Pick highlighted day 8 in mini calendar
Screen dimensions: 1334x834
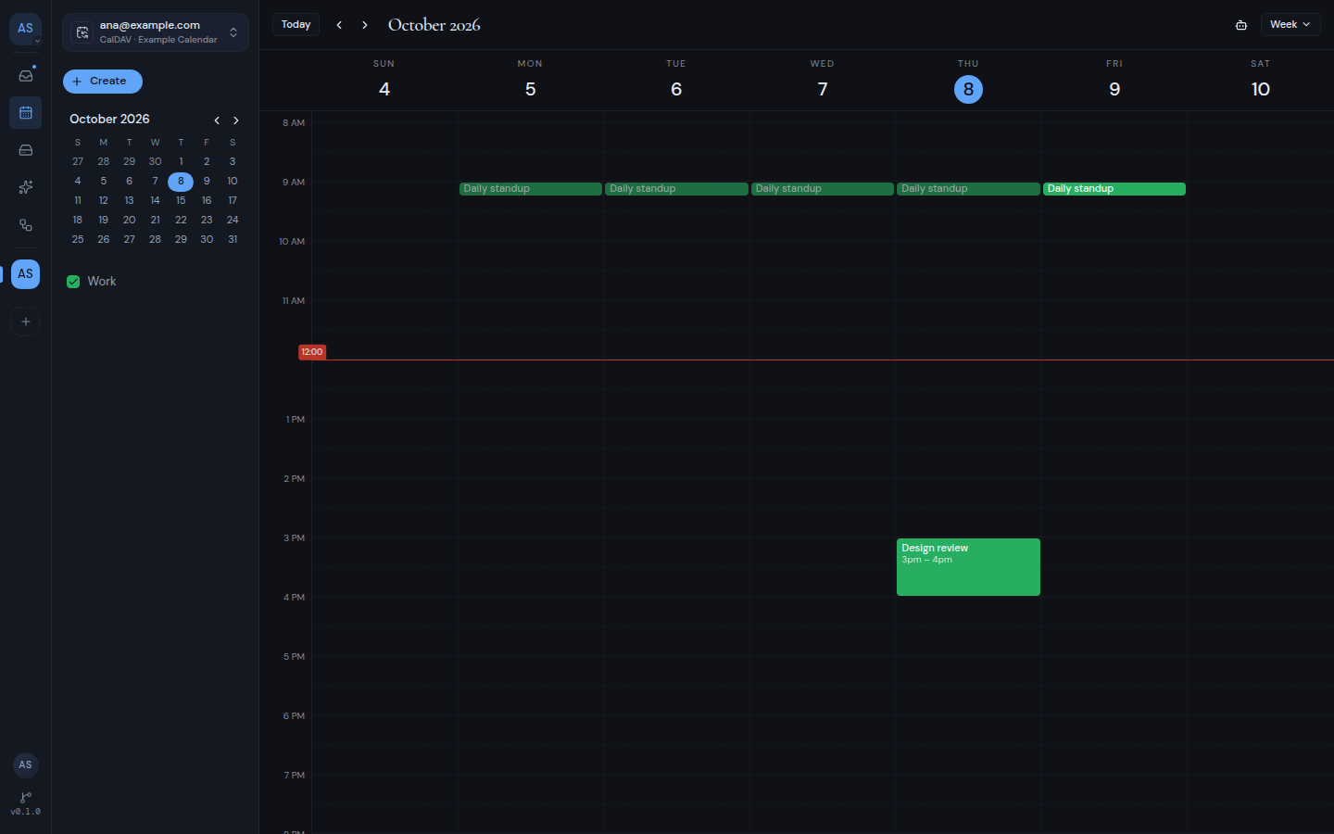point(181,182)
